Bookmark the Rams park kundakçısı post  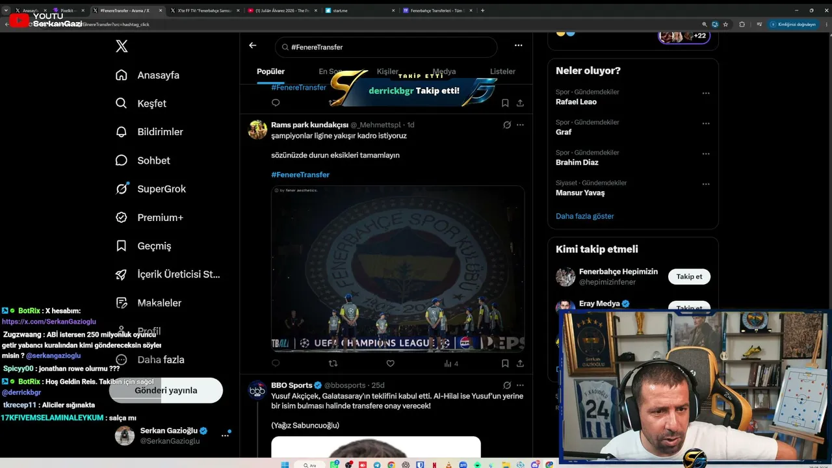[x=505, y=363]
